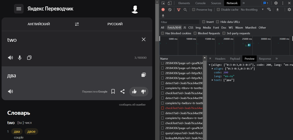Toggle the network filter funnel icon
Viewport: 293px width, 140px height.
[x=179, y=10]
